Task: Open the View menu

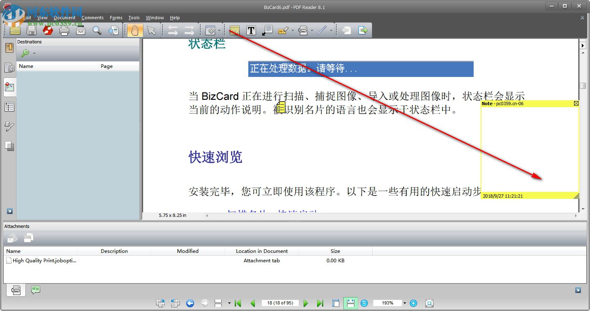Action: point(43,18)
